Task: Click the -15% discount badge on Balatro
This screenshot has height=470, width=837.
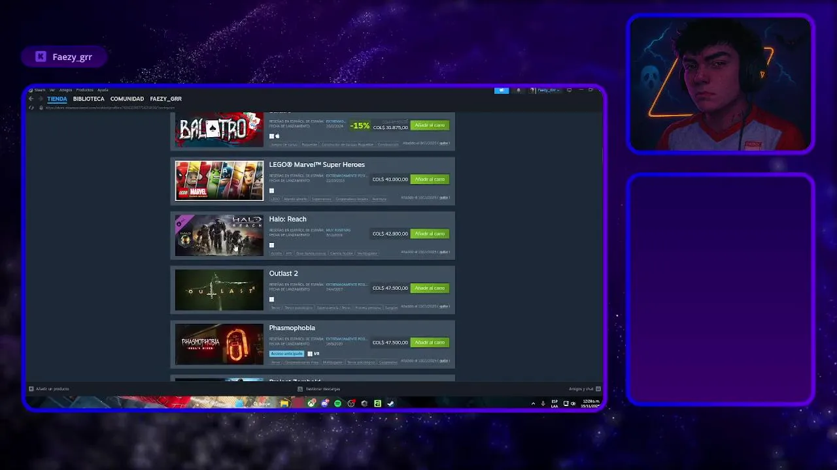Action: tap(360, 126)
